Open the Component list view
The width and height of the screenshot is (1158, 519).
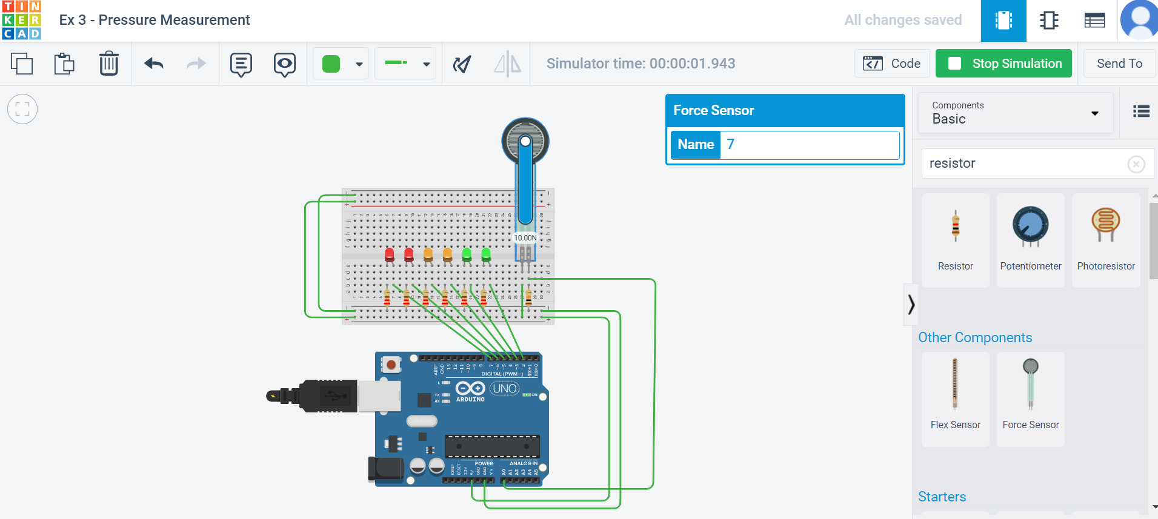pos(1094,21)
